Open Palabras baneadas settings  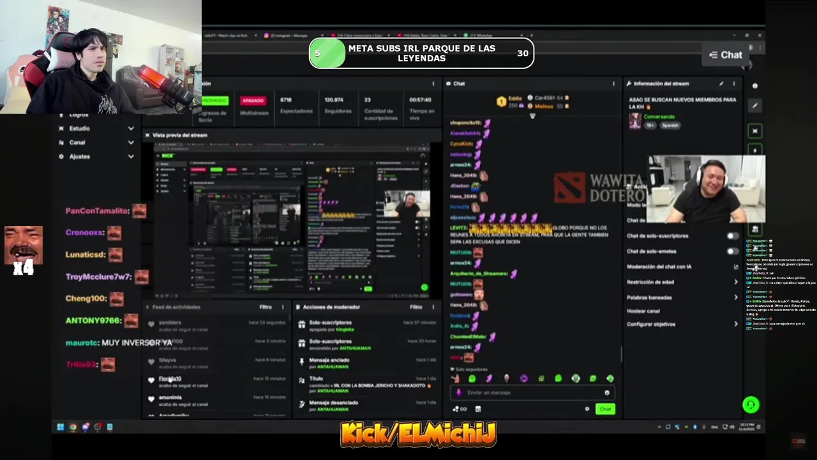pyautogui.click(x=682, y=297)
